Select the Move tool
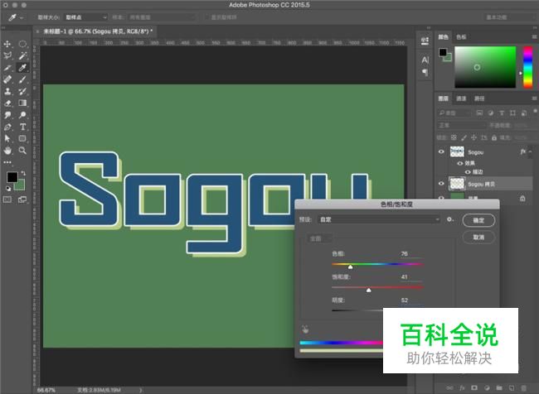Viewport: 539px width, 394px height. [x=7, y=44]
